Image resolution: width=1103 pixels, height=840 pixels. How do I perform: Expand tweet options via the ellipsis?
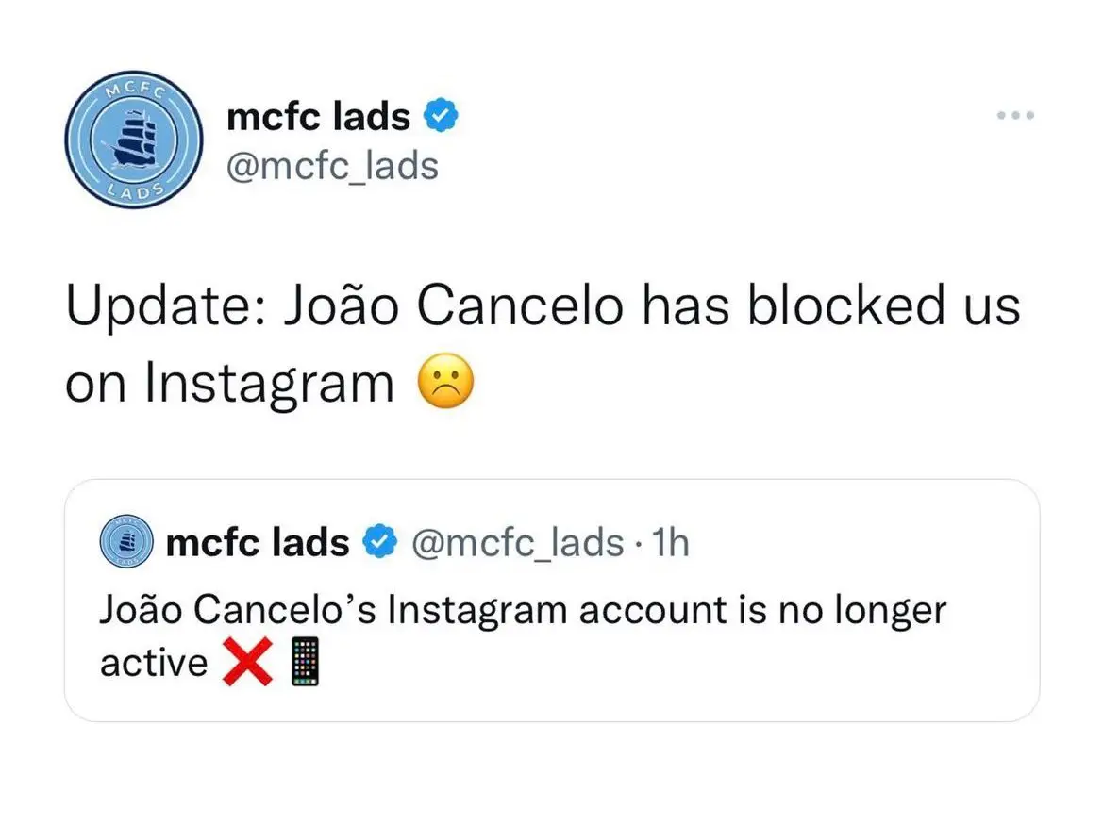coord(1015,115)
